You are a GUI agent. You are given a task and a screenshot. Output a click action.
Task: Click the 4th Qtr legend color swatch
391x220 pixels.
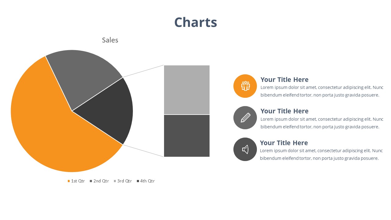coord(138,181)
